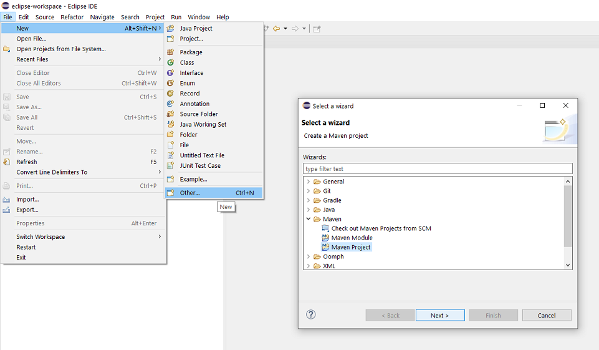The width and height of the screenshot is (599, 350).
Task: Click the Package icon in the submenu
Action: (x=170, y=52)
